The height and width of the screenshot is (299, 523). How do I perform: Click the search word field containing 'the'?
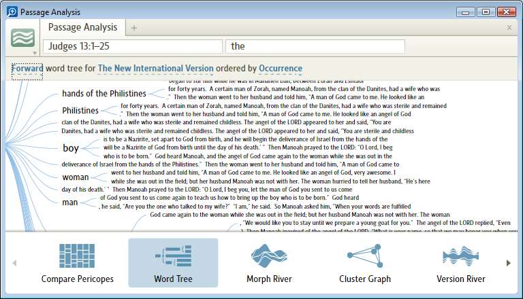[315, 46]
